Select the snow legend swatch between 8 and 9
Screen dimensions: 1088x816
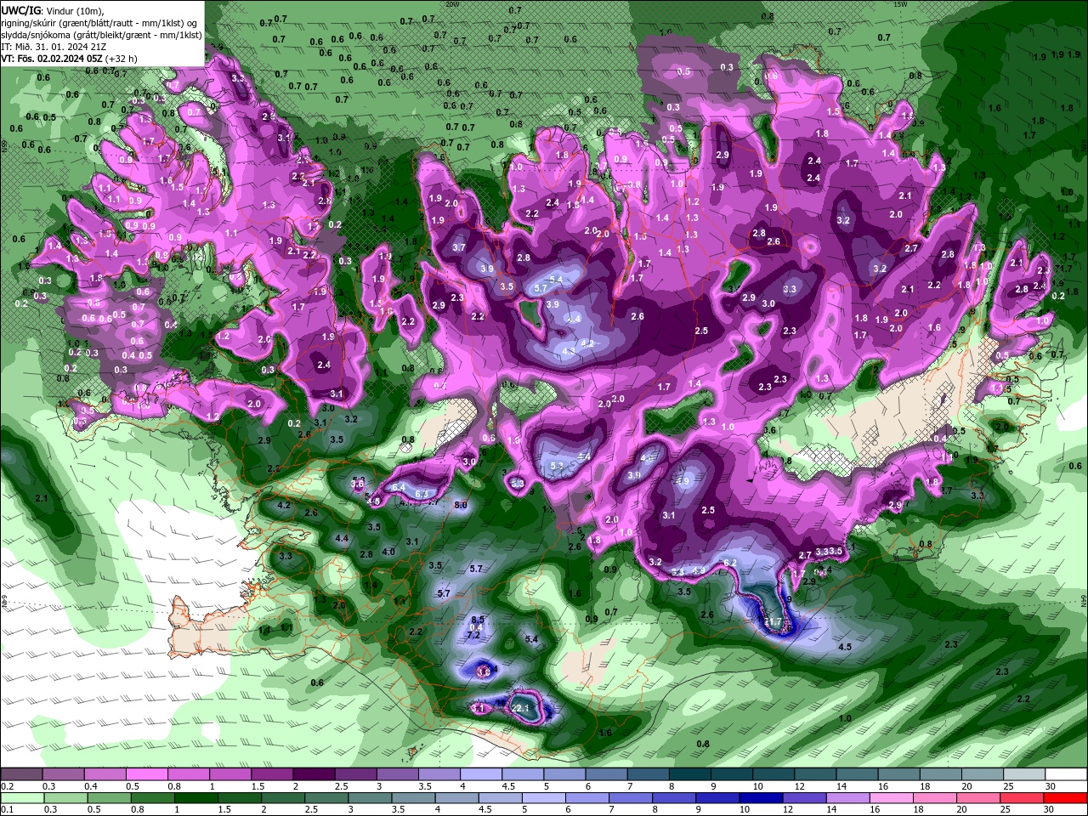(689, 774)
